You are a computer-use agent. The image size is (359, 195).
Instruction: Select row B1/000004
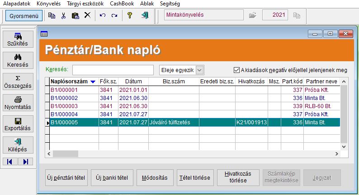click(194, 114)
